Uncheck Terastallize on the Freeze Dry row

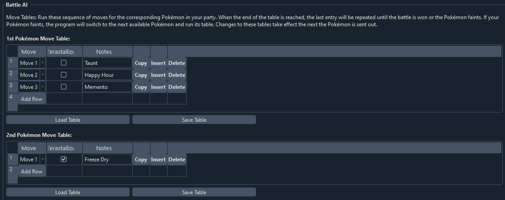click(64, 160)
